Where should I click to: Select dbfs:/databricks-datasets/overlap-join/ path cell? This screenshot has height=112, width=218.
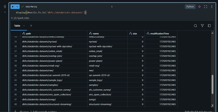(x=54, y=56)
